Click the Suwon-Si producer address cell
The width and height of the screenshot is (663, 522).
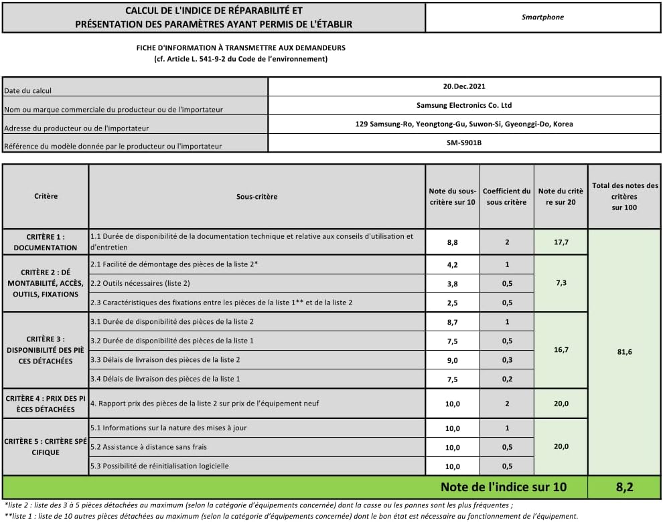tap(464, 124)
